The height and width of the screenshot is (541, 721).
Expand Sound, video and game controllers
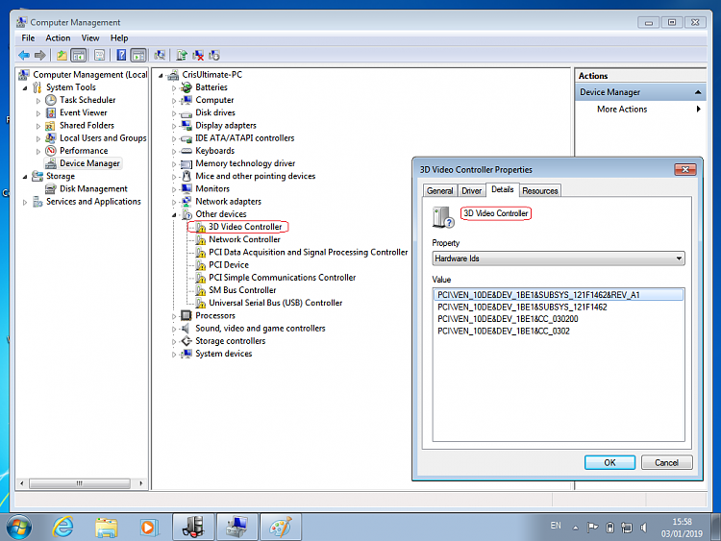tap(174, 329)
